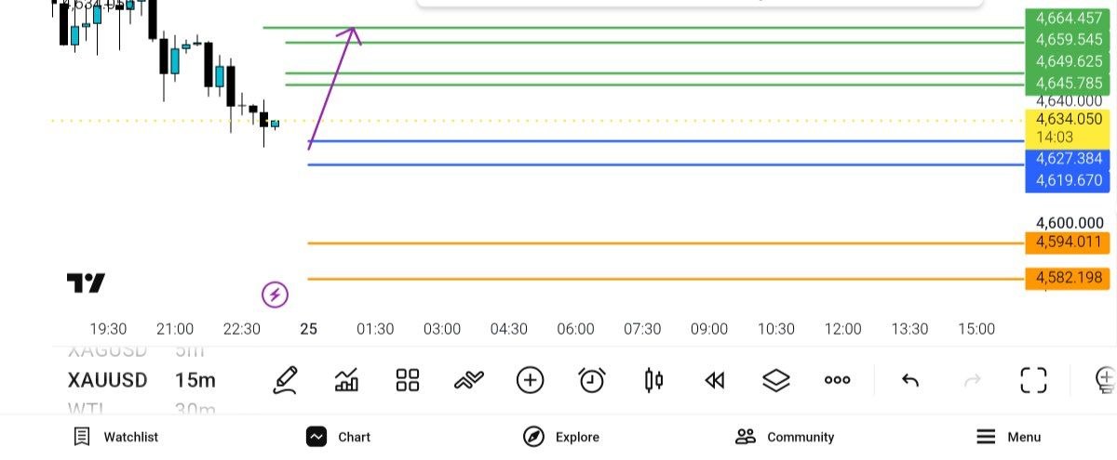Viewport: 1117px width, 460px height.
Task: Open the layout grid icon
Action: 408,380
